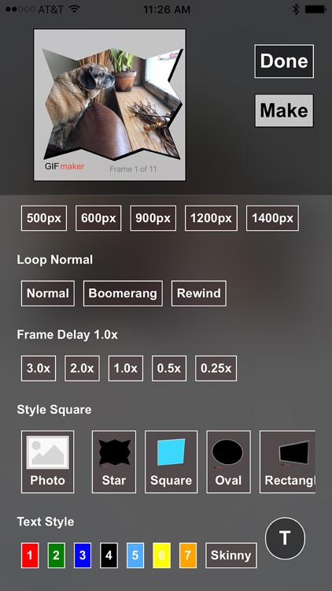Select the Normal loop option
The height and width of the screenshot is (591, 332).
tap(48, 293)
